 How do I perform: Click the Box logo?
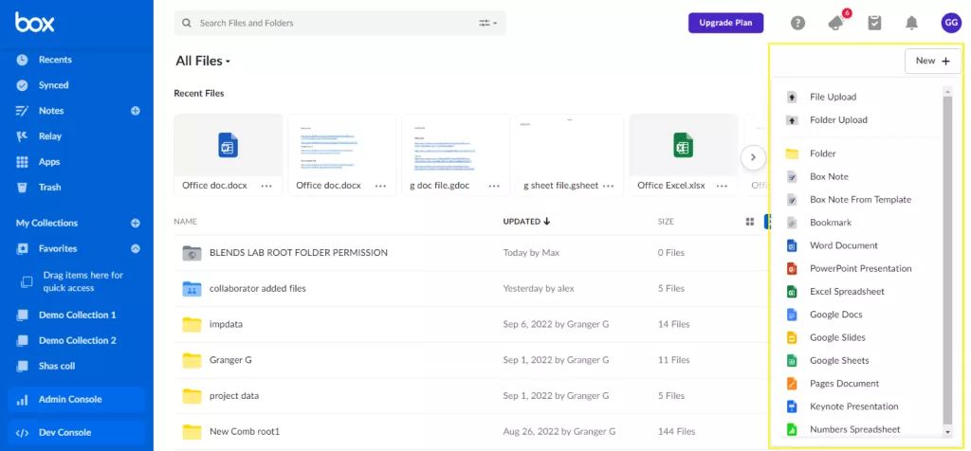(x=35, y=23)
